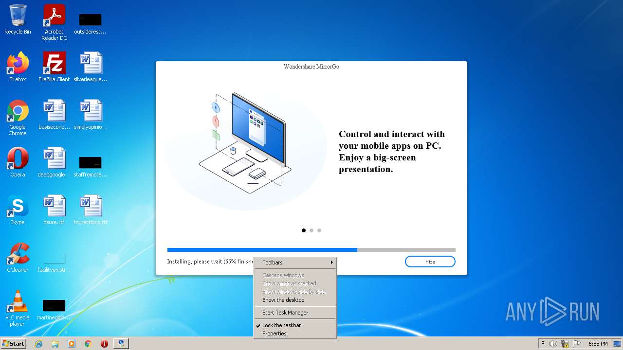Toggle Lock the taskbar option
The height and width of the screenshot is (350, 623).
point(295,325)
